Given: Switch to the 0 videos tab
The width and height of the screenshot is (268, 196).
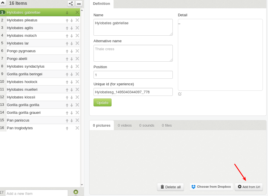Looking at the screenshot, I should tap(125, 125).
